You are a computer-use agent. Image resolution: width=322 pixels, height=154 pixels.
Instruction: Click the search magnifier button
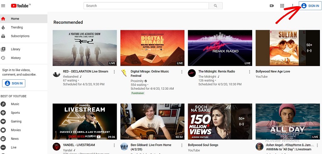[215, 6]
